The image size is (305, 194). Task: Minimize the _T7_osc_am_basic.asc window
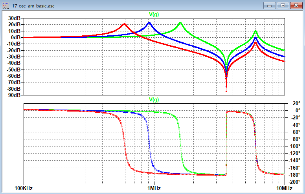tap(269, 5)
